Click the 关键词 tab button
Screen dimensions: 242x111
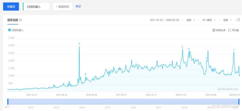(x=11, y=7)
